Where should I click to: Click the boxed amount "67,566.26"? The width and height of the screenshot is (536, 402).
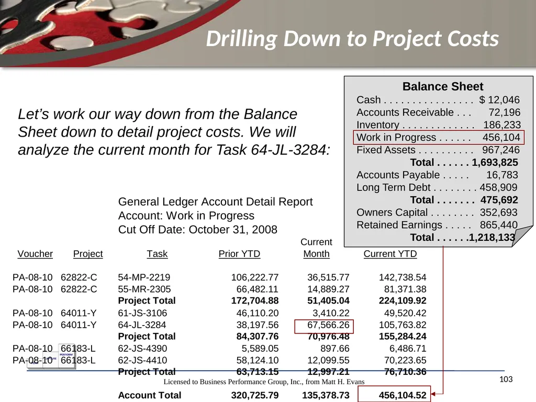pyautogui.click(x=324, y=326)
